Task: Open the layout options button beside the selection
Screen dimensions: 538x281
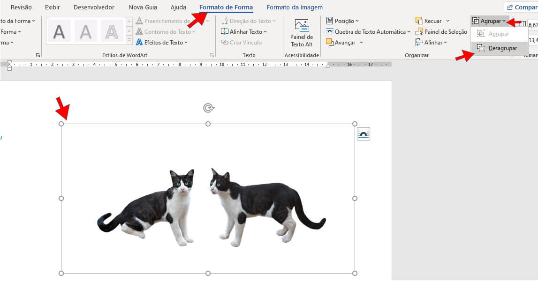Action: (364, 134)
